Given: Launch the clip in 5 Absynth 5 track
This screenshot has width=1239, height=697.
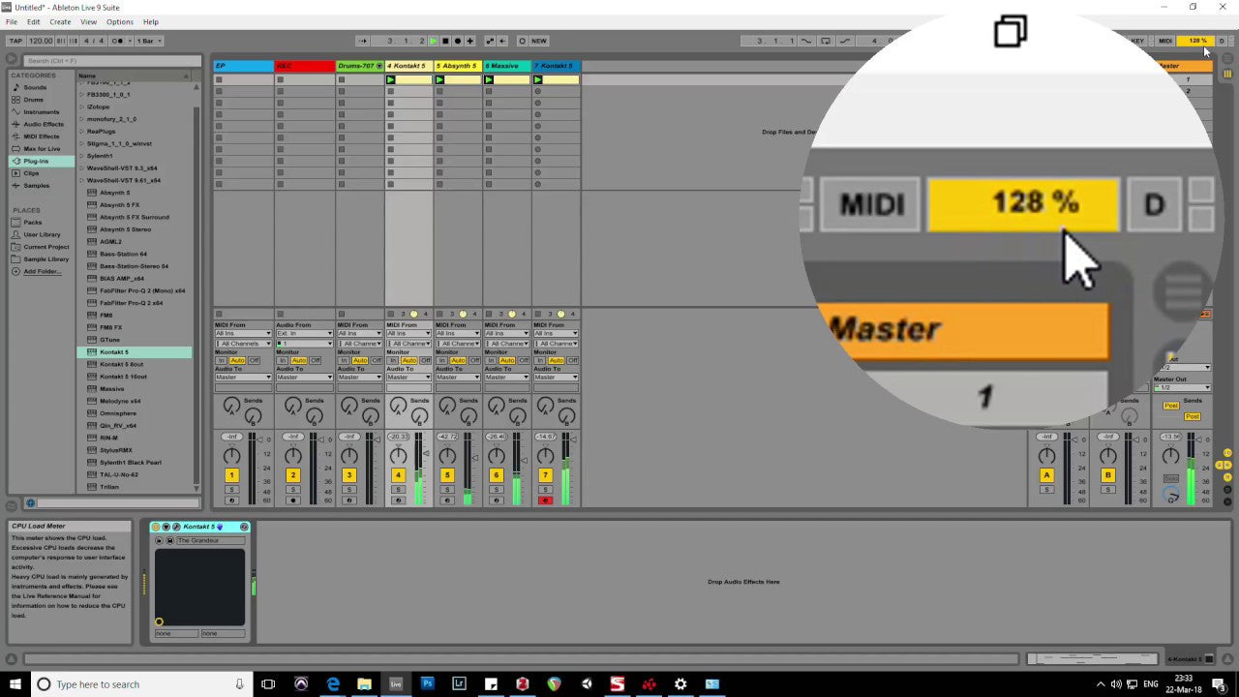Looking at the screenshot, I should point(440,79).
